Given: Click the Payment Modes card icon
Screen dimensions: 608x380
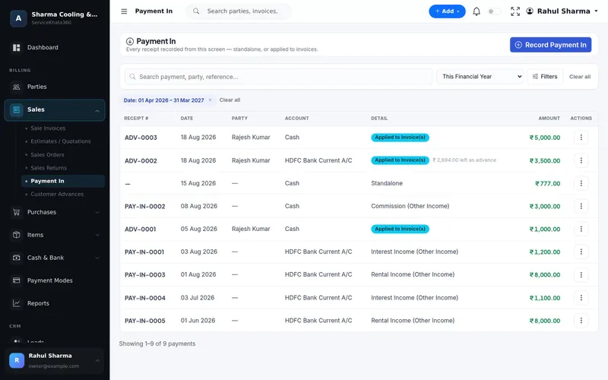Looking at the screenshot, I should pos(16,280).
